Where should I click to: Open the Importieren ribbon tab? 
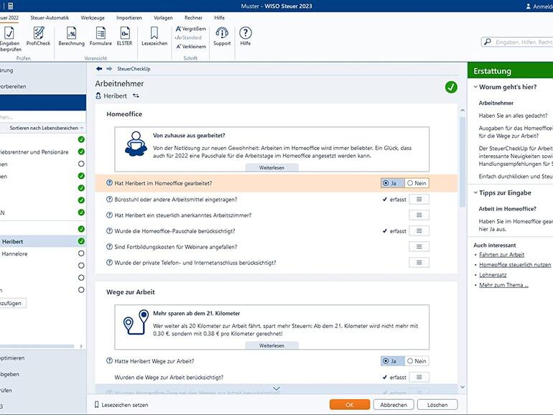[x=129, y=18]
